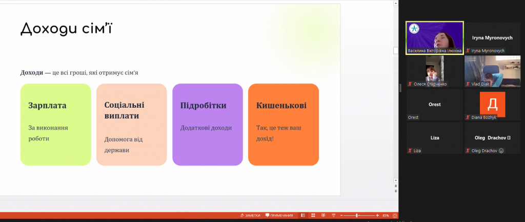
Task: Select Vlad Diak's video tile
Action: coord(492,71)
